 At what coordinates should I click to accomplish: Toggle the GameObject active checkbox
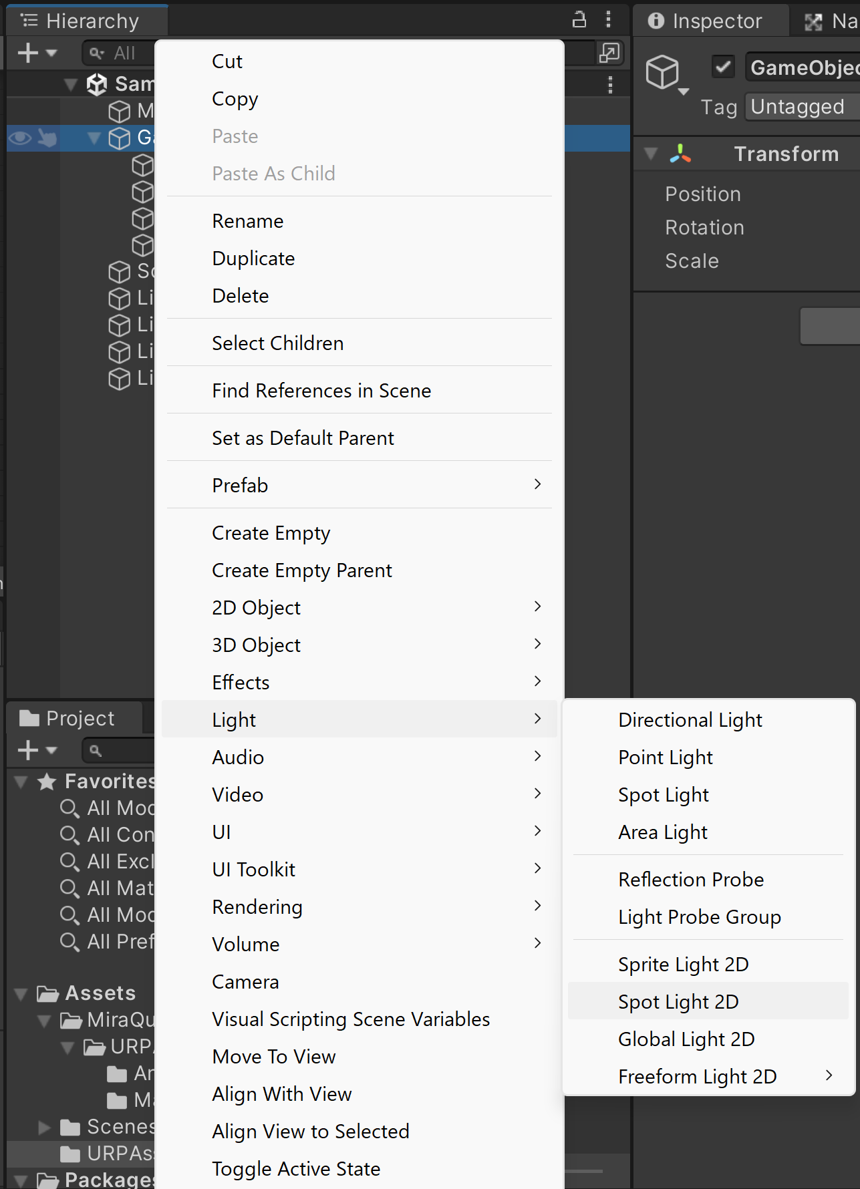pyautogui.click(x=723, y=67)
